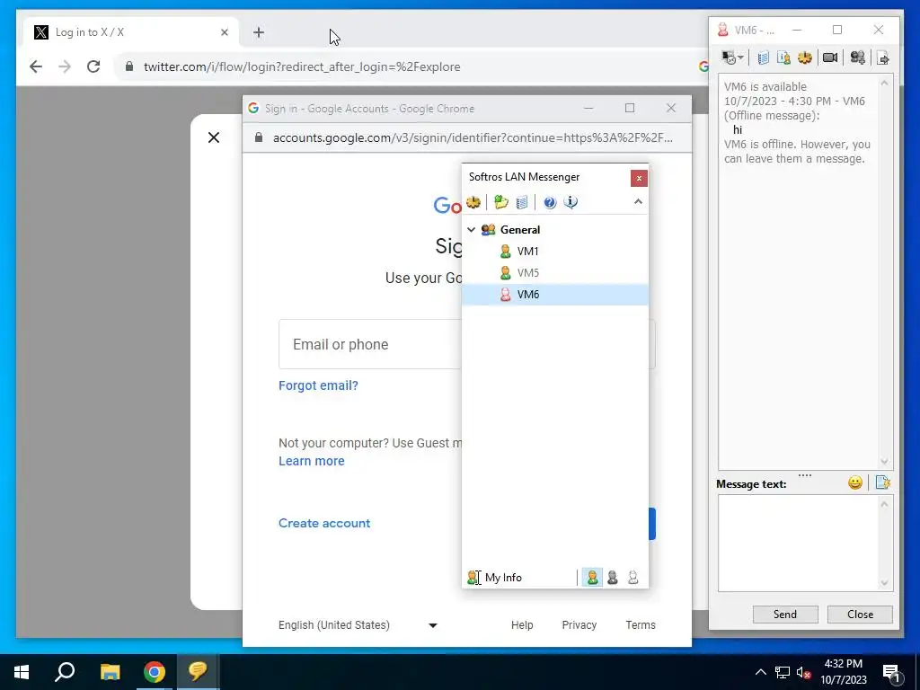Image resolution: width=920 pixels, height=690 pixels.
Task: Close the Log in to X tab
Action: coord(224,32)
